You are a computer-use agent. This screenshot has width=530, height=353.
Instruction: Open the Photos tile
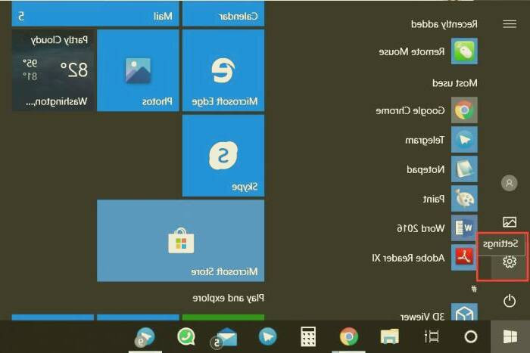click(139, 70)
